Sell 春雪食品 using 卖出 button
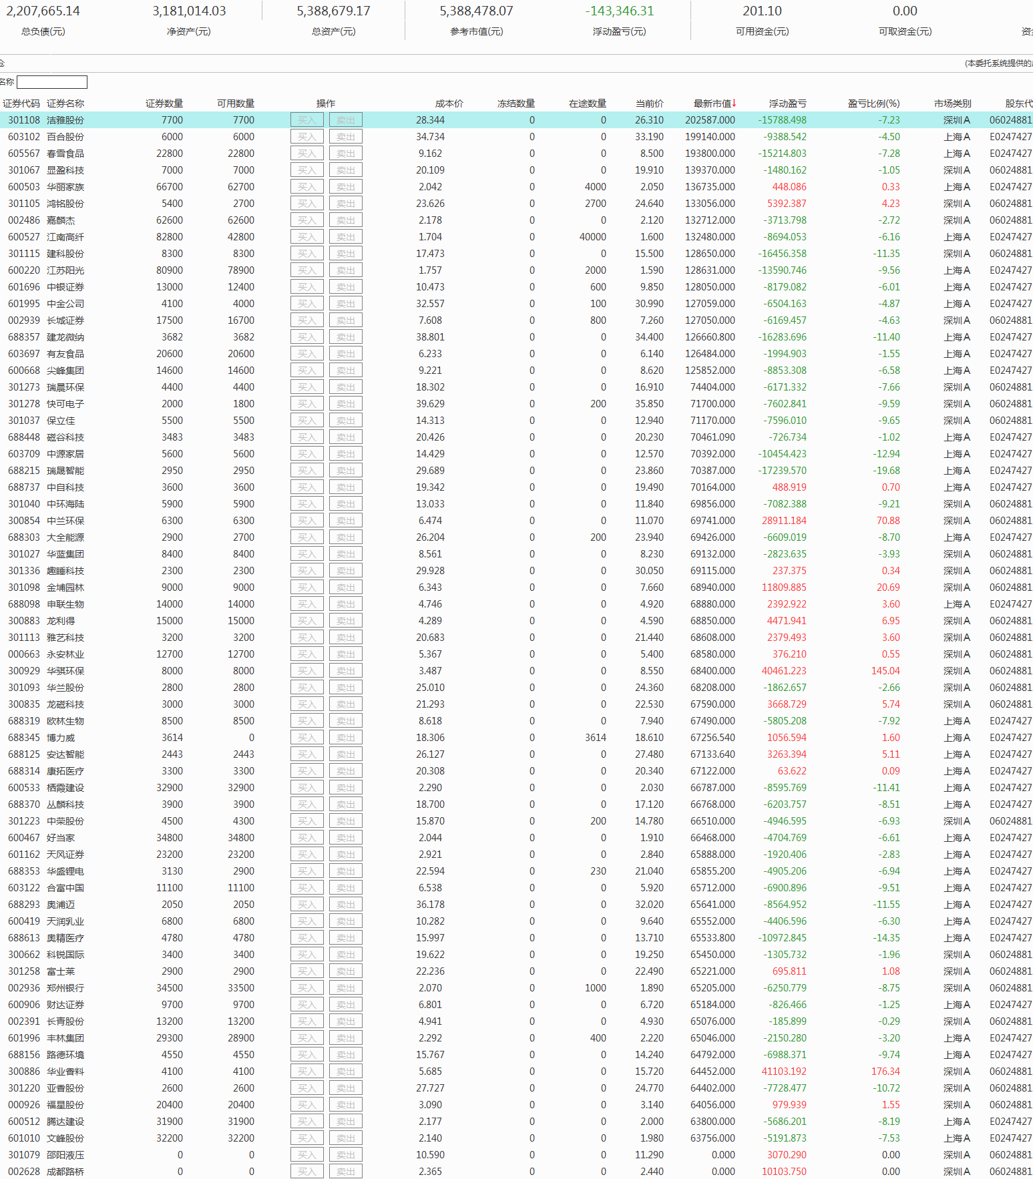The image size is (1033, 1179). pos(346,154)
